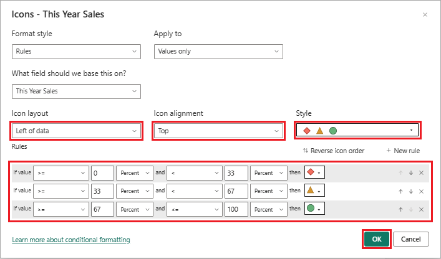Screen dimensions: 441x259
Task: Move the first rule down using its arrow
Action: (411, 172)
